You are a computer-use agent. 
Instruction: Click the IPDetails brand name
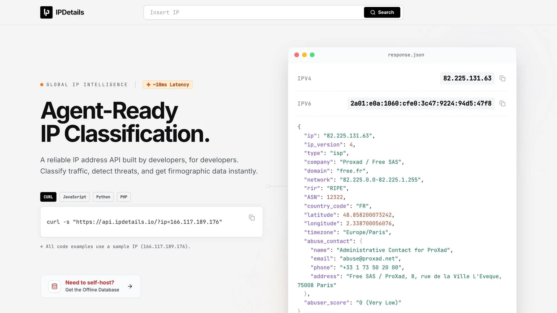pos(70,12)
